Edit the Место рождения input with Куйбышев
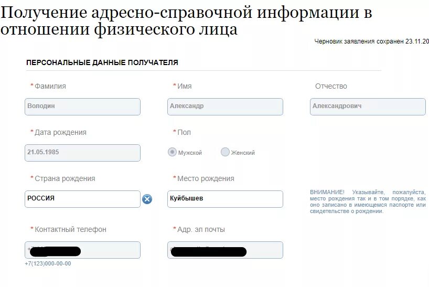 coord(225,199)
